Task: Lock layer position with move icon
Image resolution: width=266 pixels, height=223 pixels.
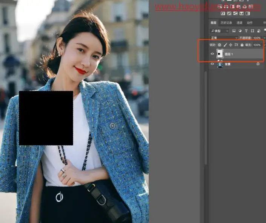Action: (x=231, y=45)
